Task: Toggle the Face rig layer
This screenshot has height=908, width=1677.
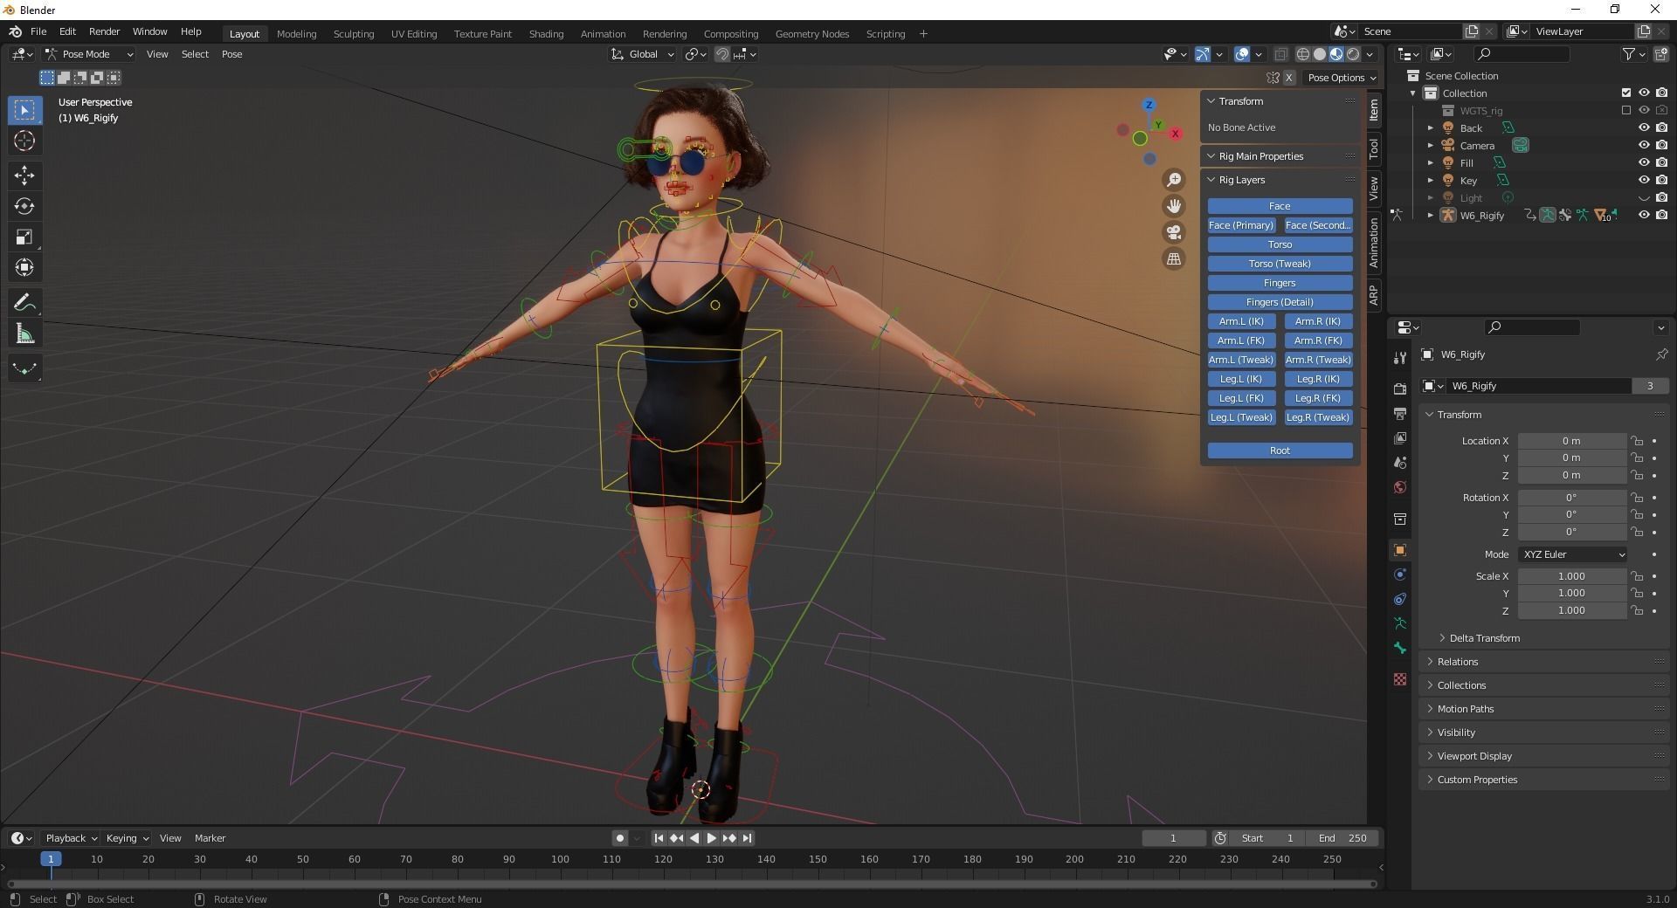Action: pos(1280,206)
